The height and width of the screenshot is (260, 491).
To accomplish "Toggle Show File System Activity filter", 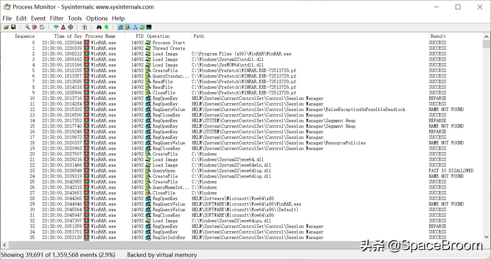I will click(128, 27).
